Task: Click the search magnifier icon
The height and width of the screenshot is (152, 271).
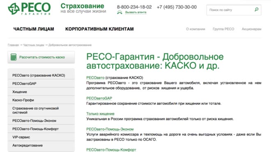Action: [257, 9]
